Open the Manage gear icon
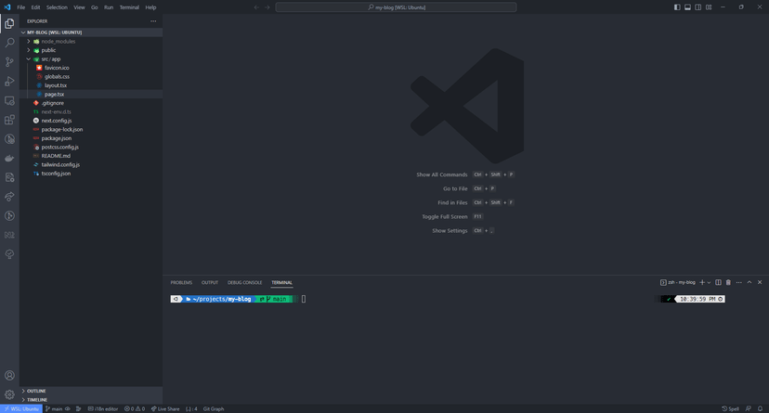 [9, 394]
